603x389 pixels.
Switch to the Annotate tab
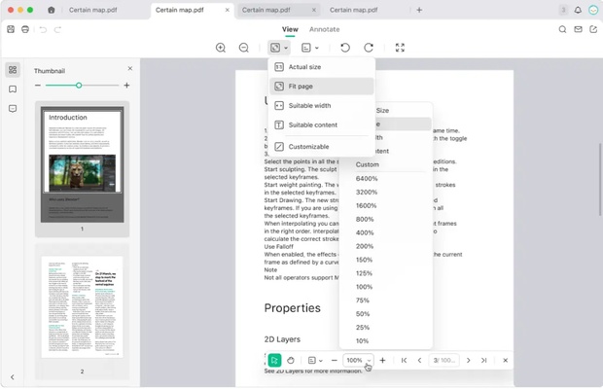(x=324, y=29)
